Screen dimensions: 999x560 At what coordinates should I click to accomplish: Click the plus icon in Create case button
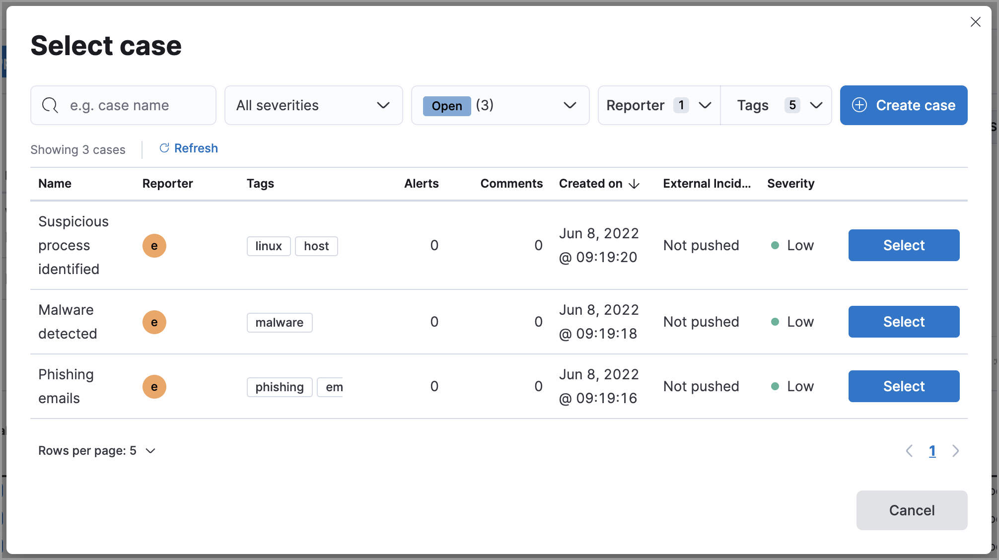[859, 105]
